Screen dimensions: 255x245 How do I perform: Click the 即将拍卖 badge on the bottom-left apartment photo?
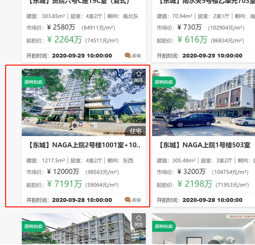point(33,226)
